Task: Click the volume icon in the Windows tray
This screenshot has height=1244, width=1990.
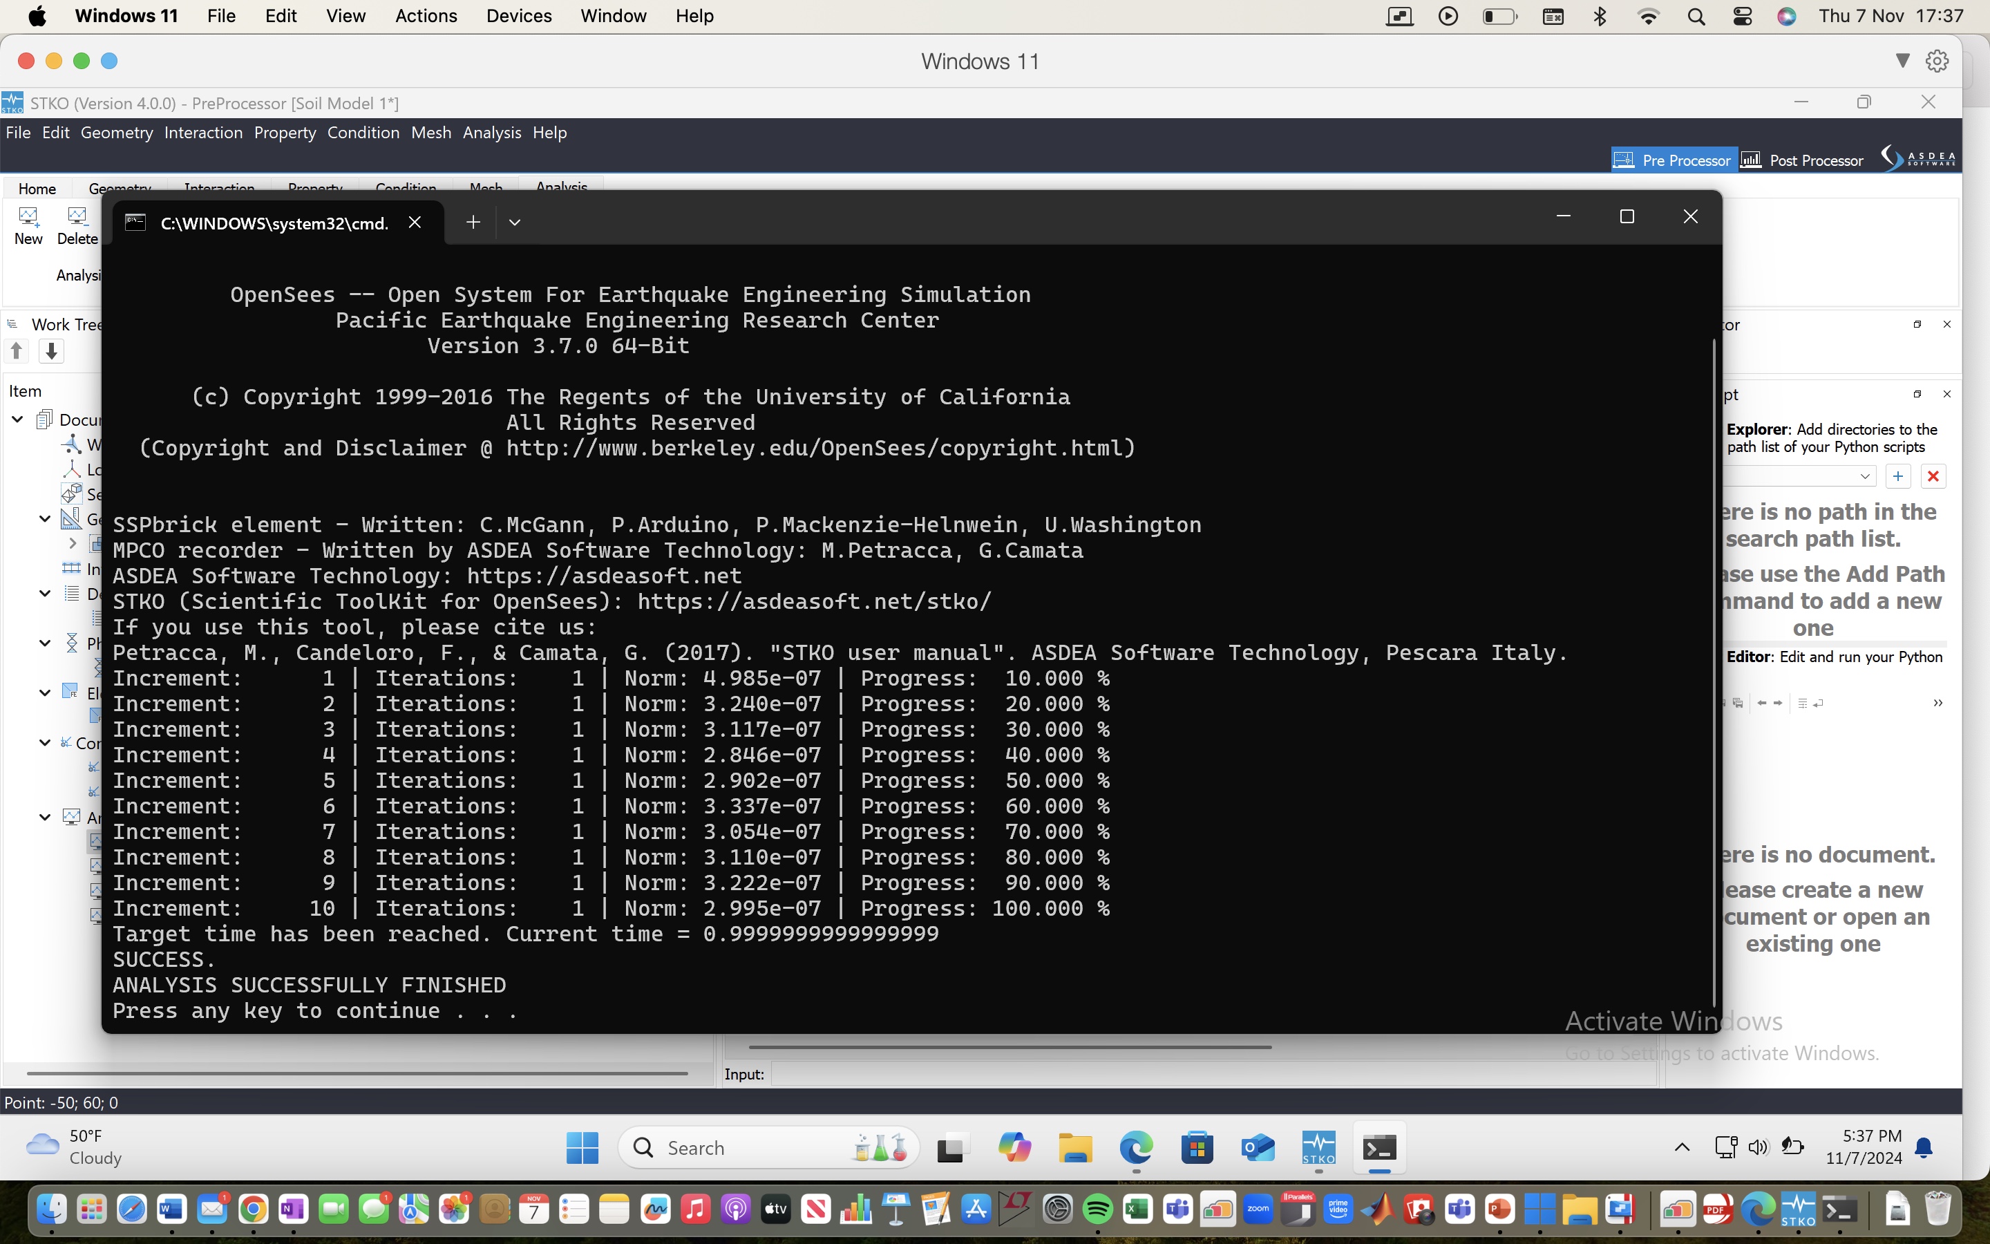Action: coord(1757,1147)
